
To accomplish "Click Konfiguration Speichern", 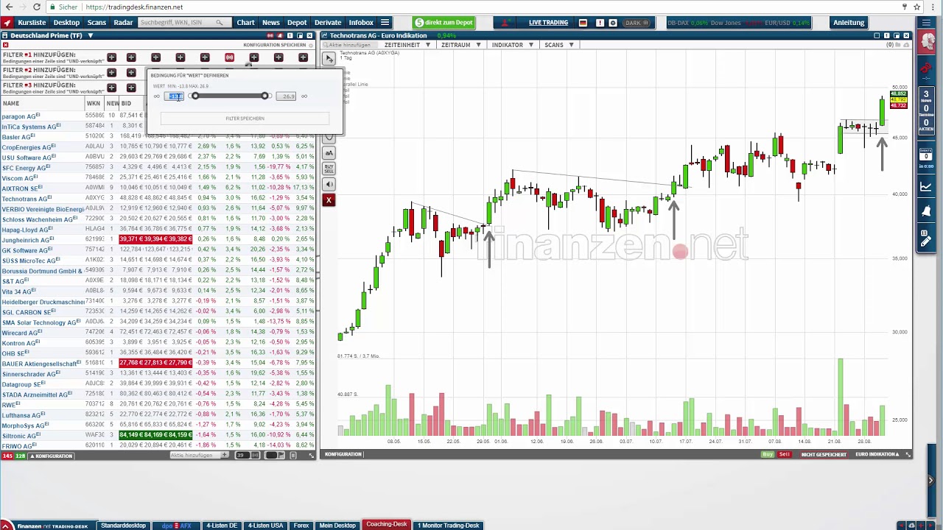I will point(274,45).
